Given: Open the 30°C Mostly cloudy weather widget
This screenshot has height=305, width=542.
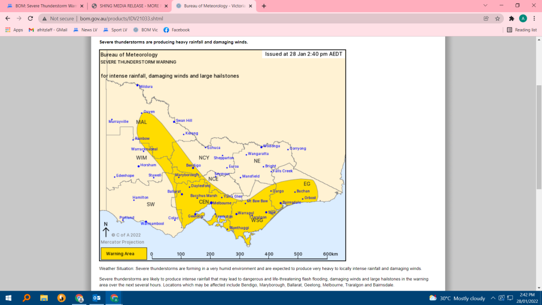Looking at the screenshot, I should pyautogui.click(x=457, y=298).
